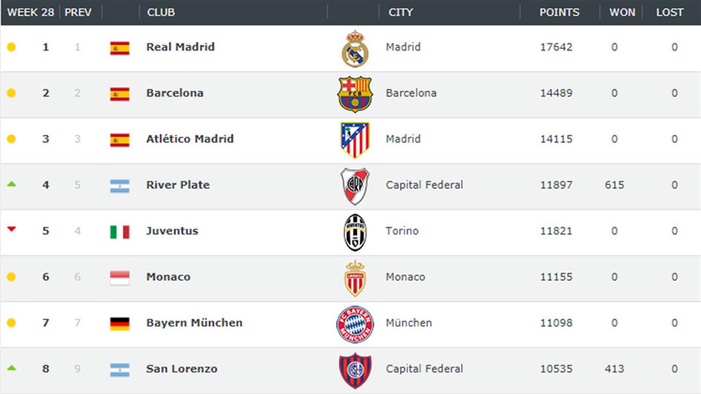Image resolution: width=701 pixels, height=394 pixels.
Task: Open the San Lorenzo club link
Action: (181, 369)
